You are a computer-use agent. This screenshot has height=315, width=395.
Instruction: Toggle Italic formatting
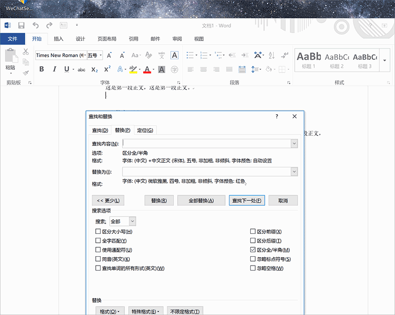pyautogui.click(x=54, y=69)
